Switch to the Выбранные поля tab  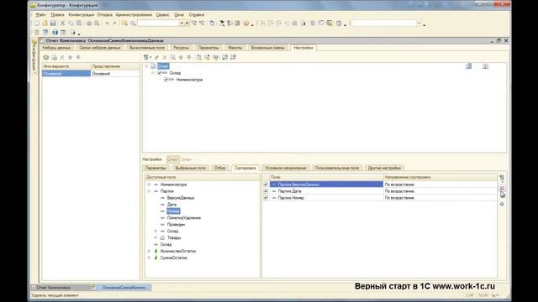click(190, 168)
